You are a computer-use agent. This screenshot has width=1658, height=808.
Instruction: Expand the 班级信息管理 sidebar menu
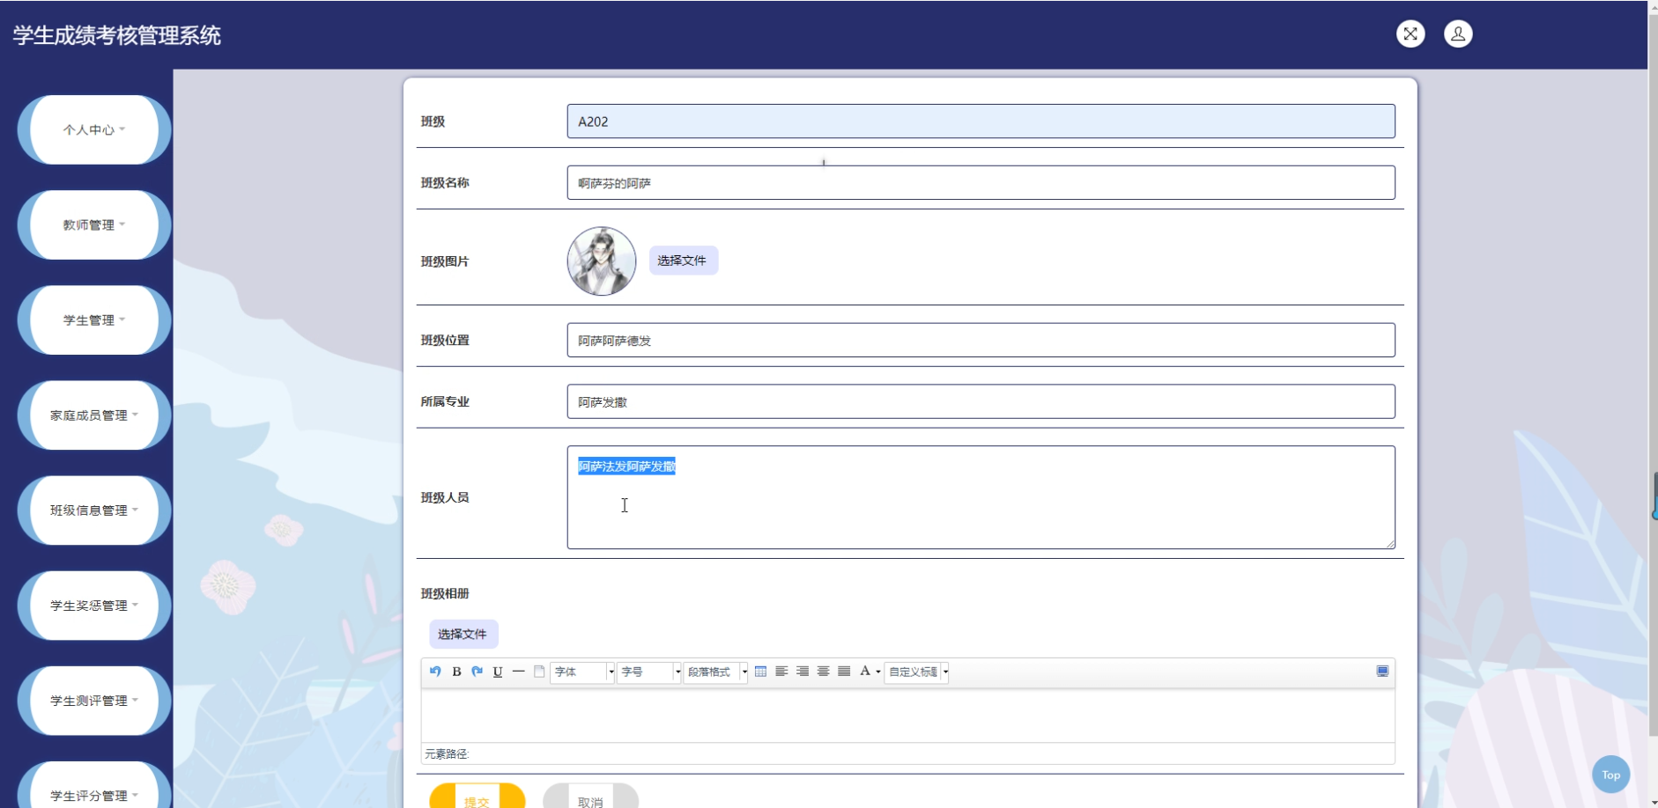pos(94,510)
